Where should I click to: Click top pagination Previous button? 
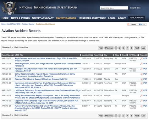pyautogui.click(x=109, y=48)
